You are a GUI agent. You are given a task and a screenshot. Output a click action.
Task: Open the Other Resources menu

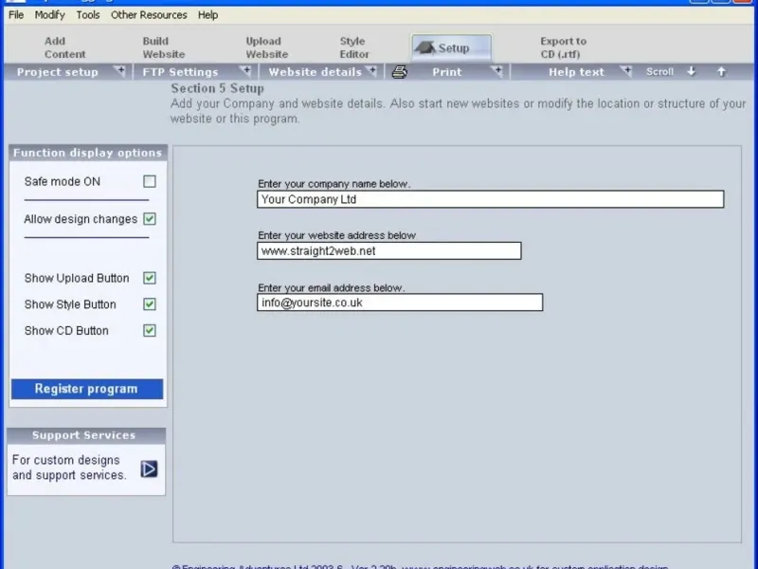(x=149, y=15)
